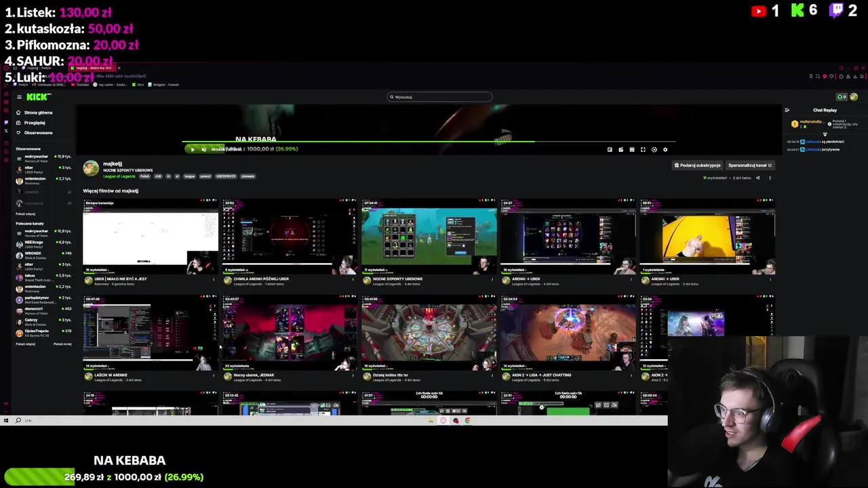
Task: Click the green KICK logo
Action: click(x=37, y=97)
